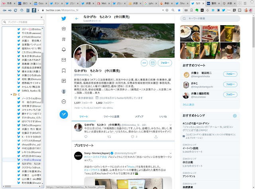Like the 11月1日 tweet
The width and height of the screenshot is (255, 189).
[133, 137]
